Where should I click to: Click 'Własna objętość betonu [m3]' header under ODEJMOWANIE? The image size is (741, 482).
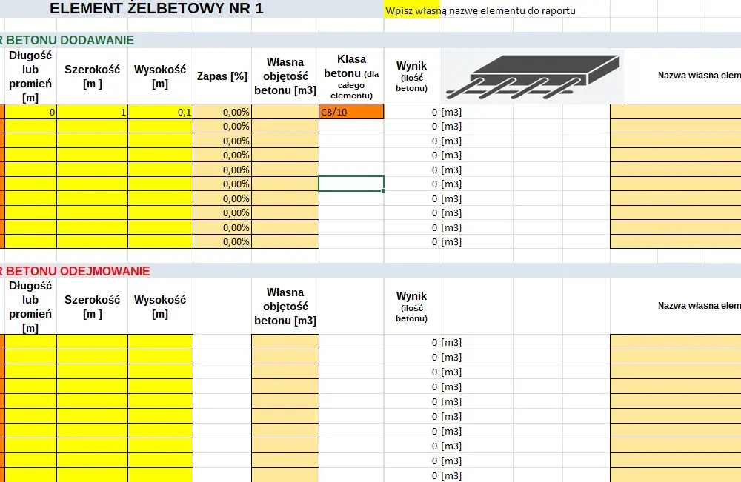tap(285, 307)
